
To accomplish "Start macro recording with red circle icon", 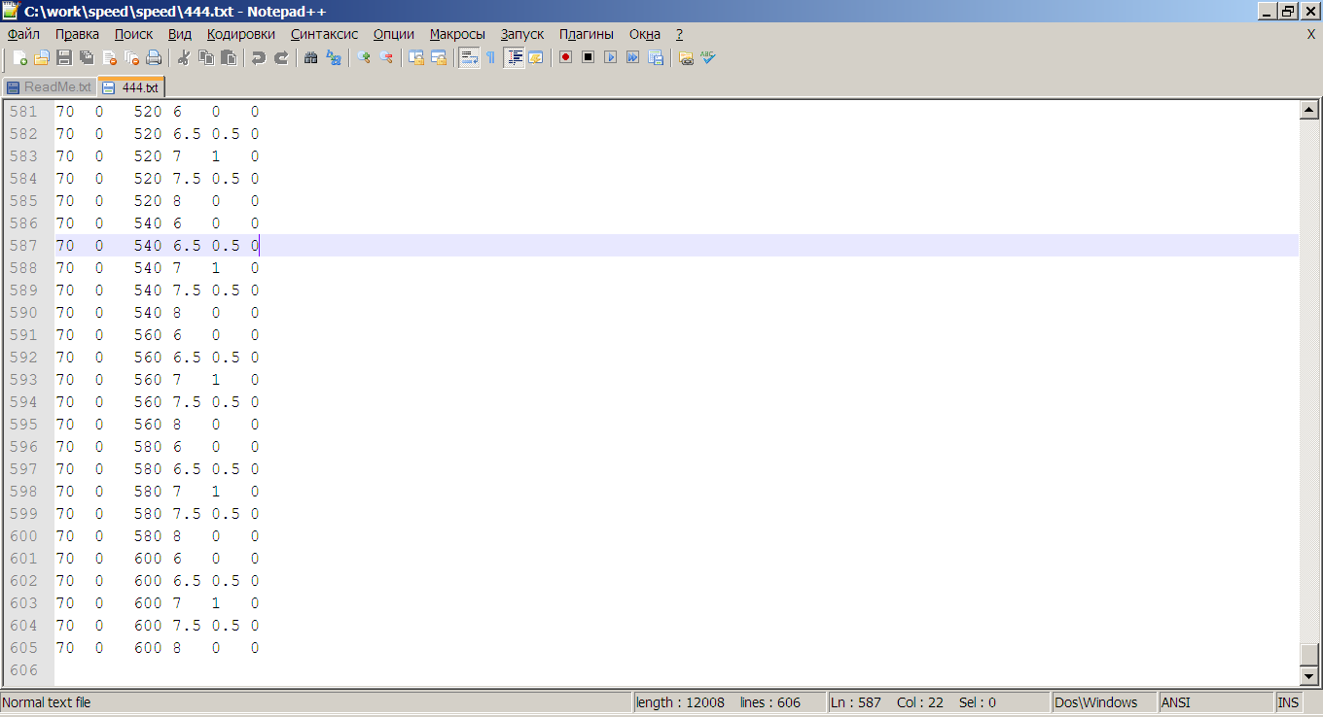I will click(565, 57).
